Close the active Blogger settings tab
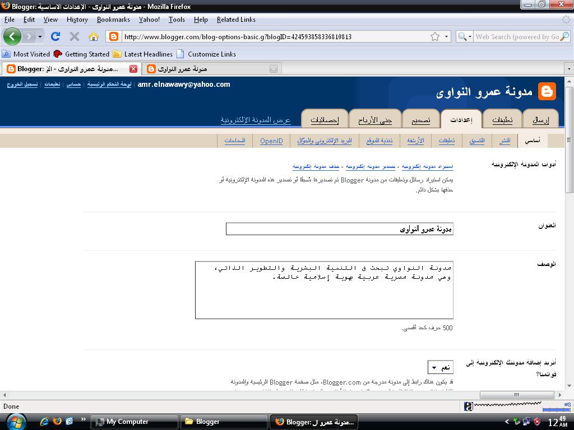 click(133, 69)
